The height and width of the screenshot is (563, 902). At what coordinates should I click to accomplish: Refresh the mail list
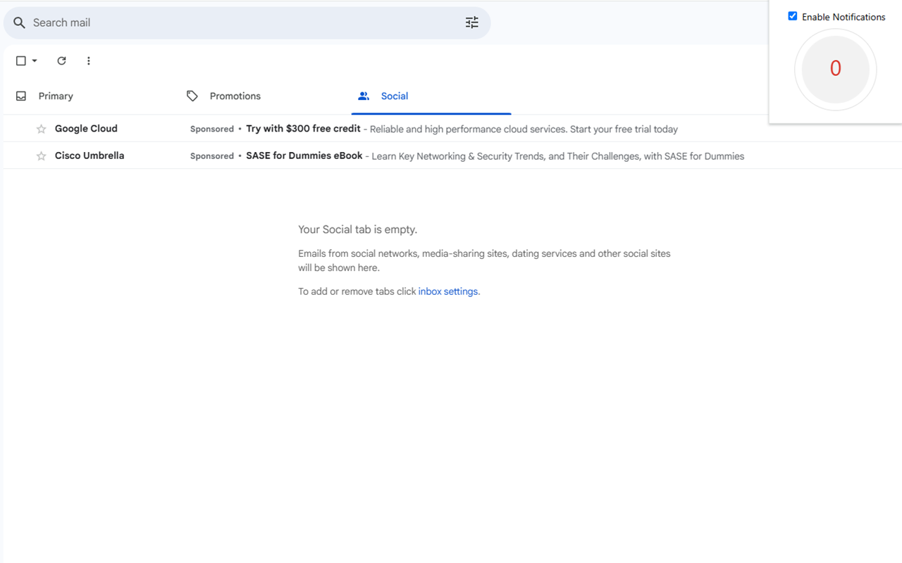coord(61,61)
